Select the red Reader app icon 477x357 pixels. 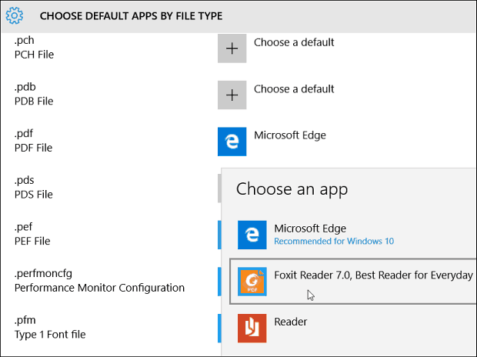(252, 329)
